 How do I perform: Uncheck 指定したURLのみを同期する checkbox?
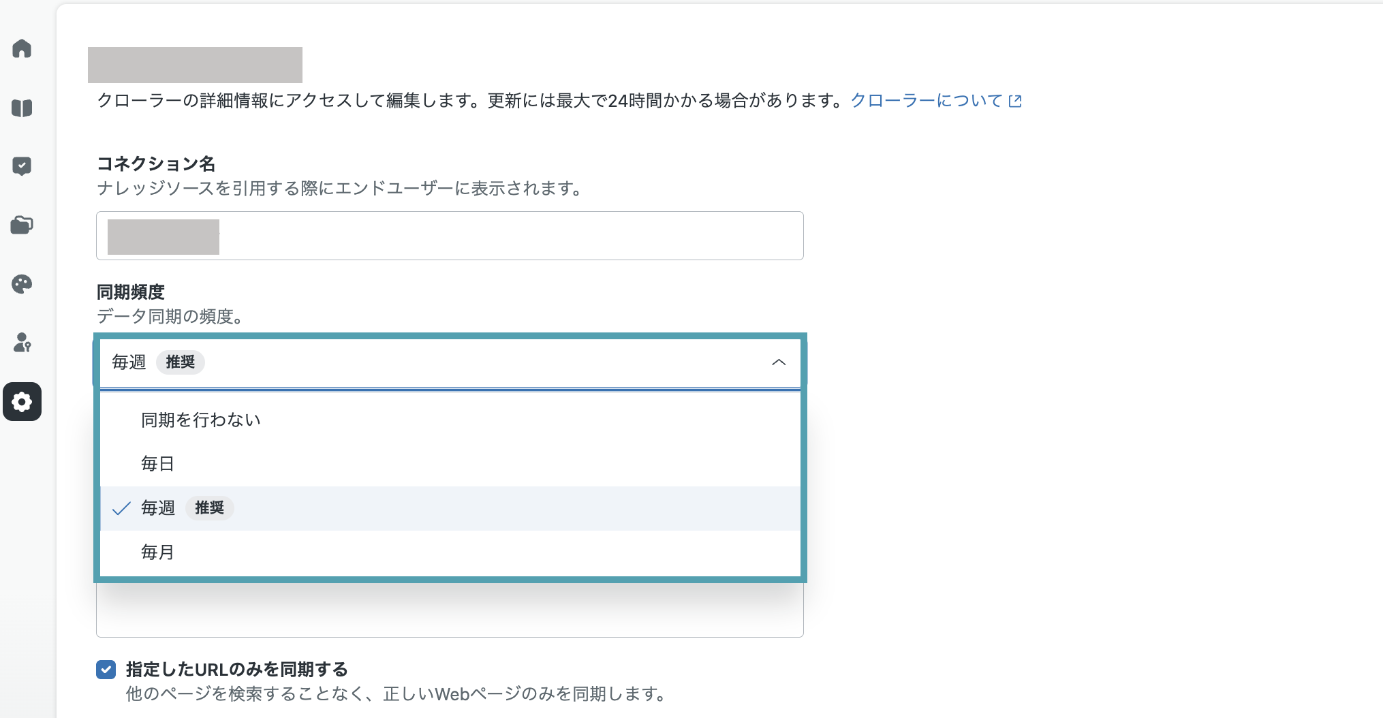(106, 670)
